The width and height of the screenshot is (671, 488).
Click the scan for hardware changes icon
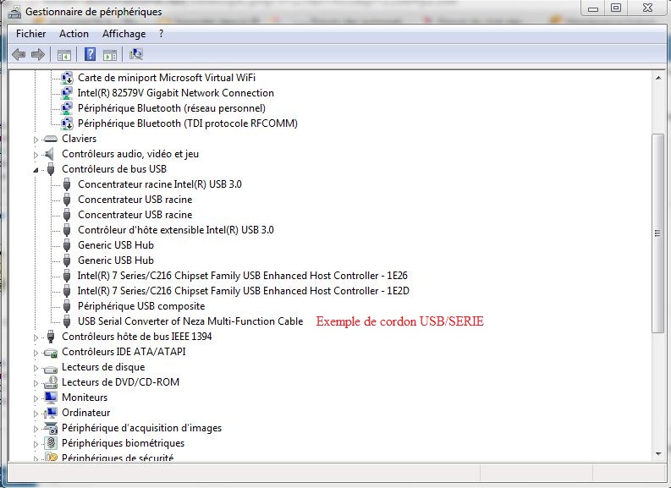135,55
